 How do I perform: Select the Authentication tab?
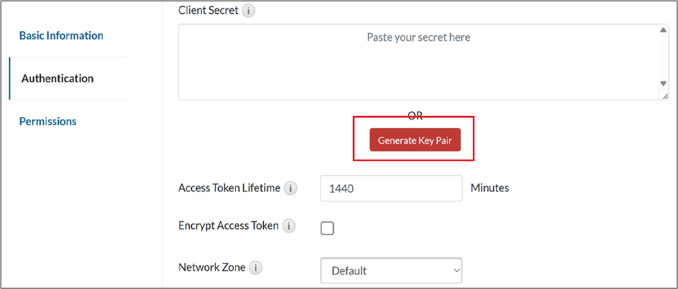coord(57,78)
